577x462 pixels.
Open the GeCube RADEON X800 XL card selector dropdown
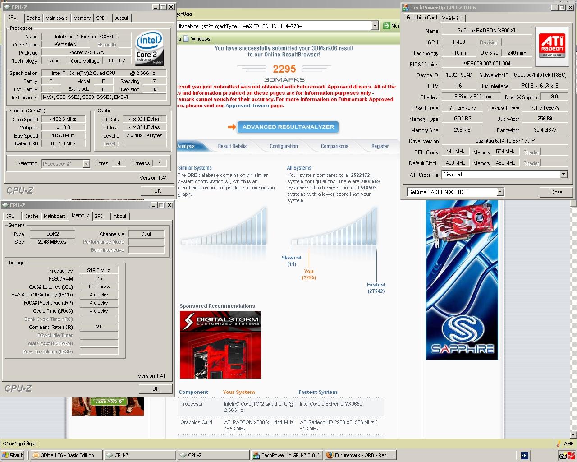pos(500,192)
